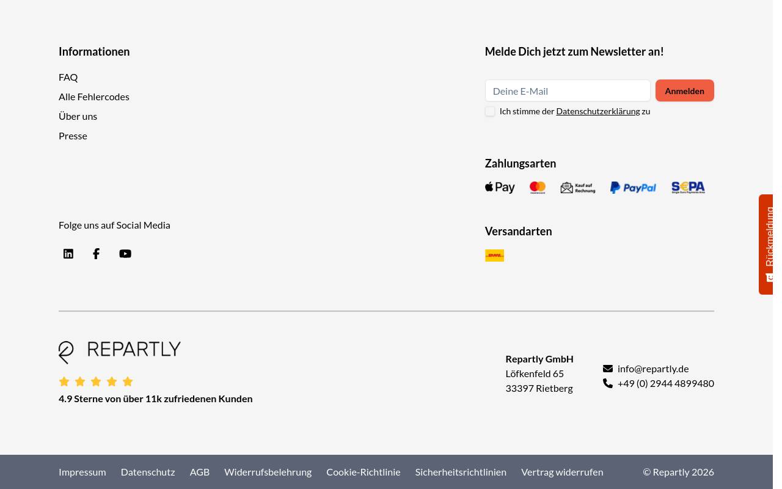Image resolution: width=782 pixels, height=489 pixels.
Task: Click the © Repartly 2026 copyright text
Action: click(679, 472)
